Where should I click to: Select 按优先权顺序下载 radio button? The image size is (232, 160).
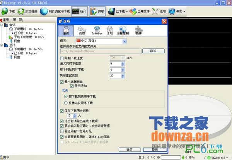(x=66, y=103)
